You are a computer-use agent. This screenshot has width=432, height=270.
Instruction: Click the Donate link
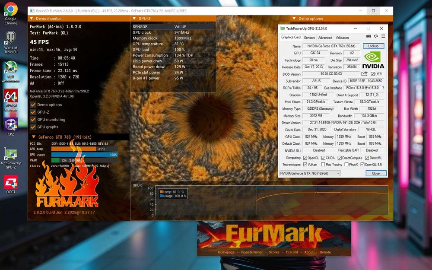point(325,252)
